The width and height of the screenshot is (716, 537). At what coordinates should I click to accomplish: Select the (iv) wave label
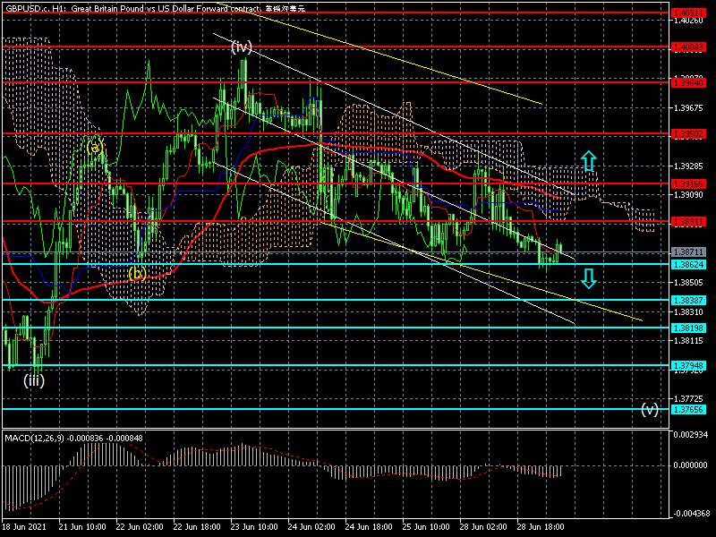[241, 47]
